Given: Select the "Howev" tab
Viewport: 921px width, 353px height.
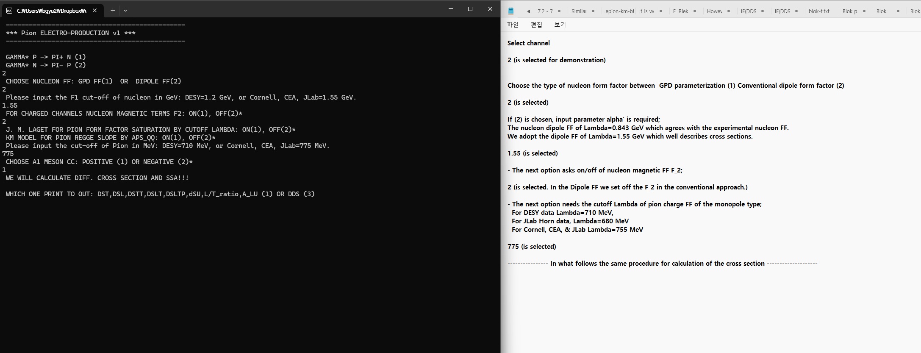Looking at the screenshot, I should pyautogui.click(x=714, y=11).
